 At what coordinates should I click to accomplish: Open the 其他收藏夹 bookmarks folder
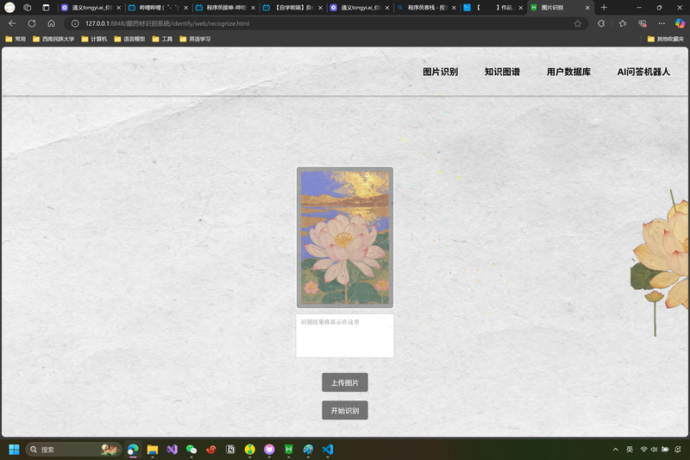pos(666,39)
